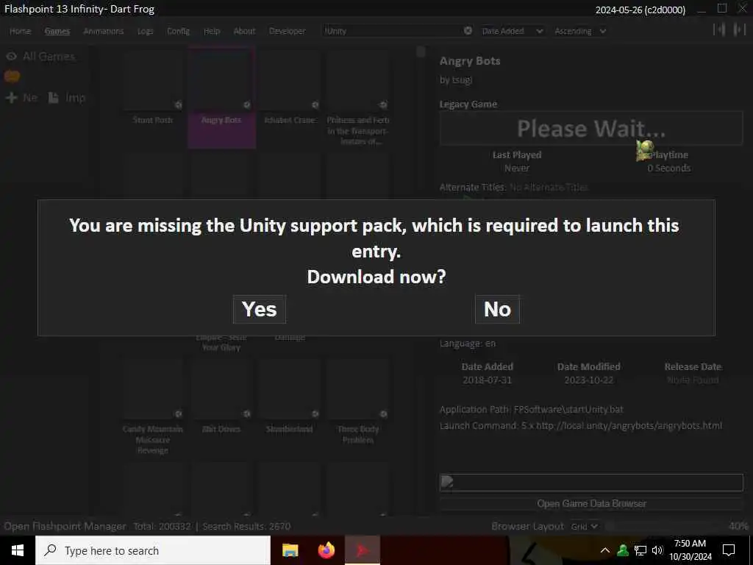Click the Angry Bots title text

[470, 61]
